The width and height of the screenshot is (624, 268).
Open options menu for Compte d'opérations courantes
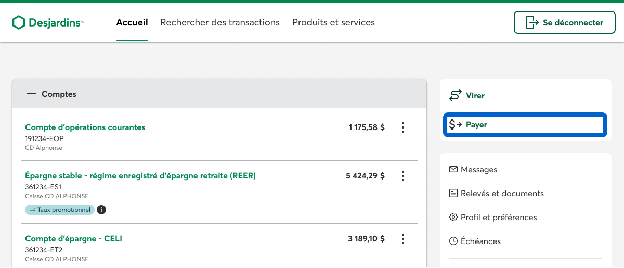[x=402, y=127]
